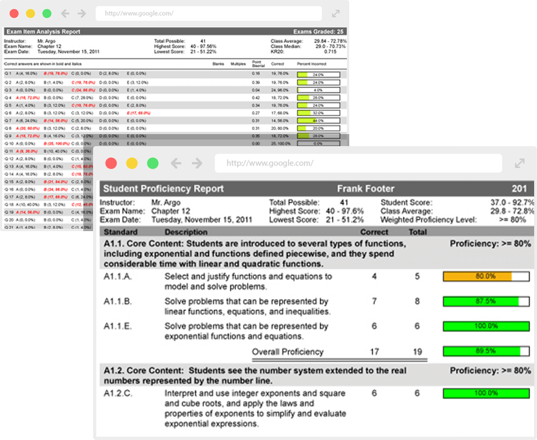Click green button in Student Proficiency Report window
This screenshot has height=440, width=537.
point(152,163)
